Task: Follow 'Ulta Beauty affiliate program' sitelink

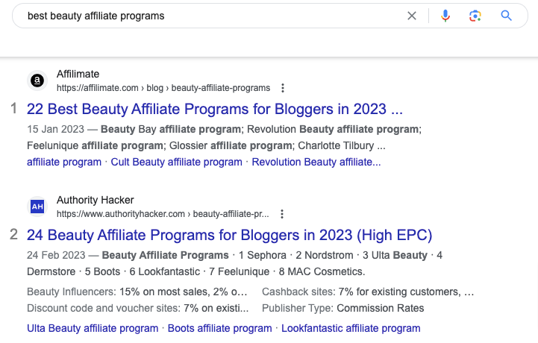Action: coord(93,328)
